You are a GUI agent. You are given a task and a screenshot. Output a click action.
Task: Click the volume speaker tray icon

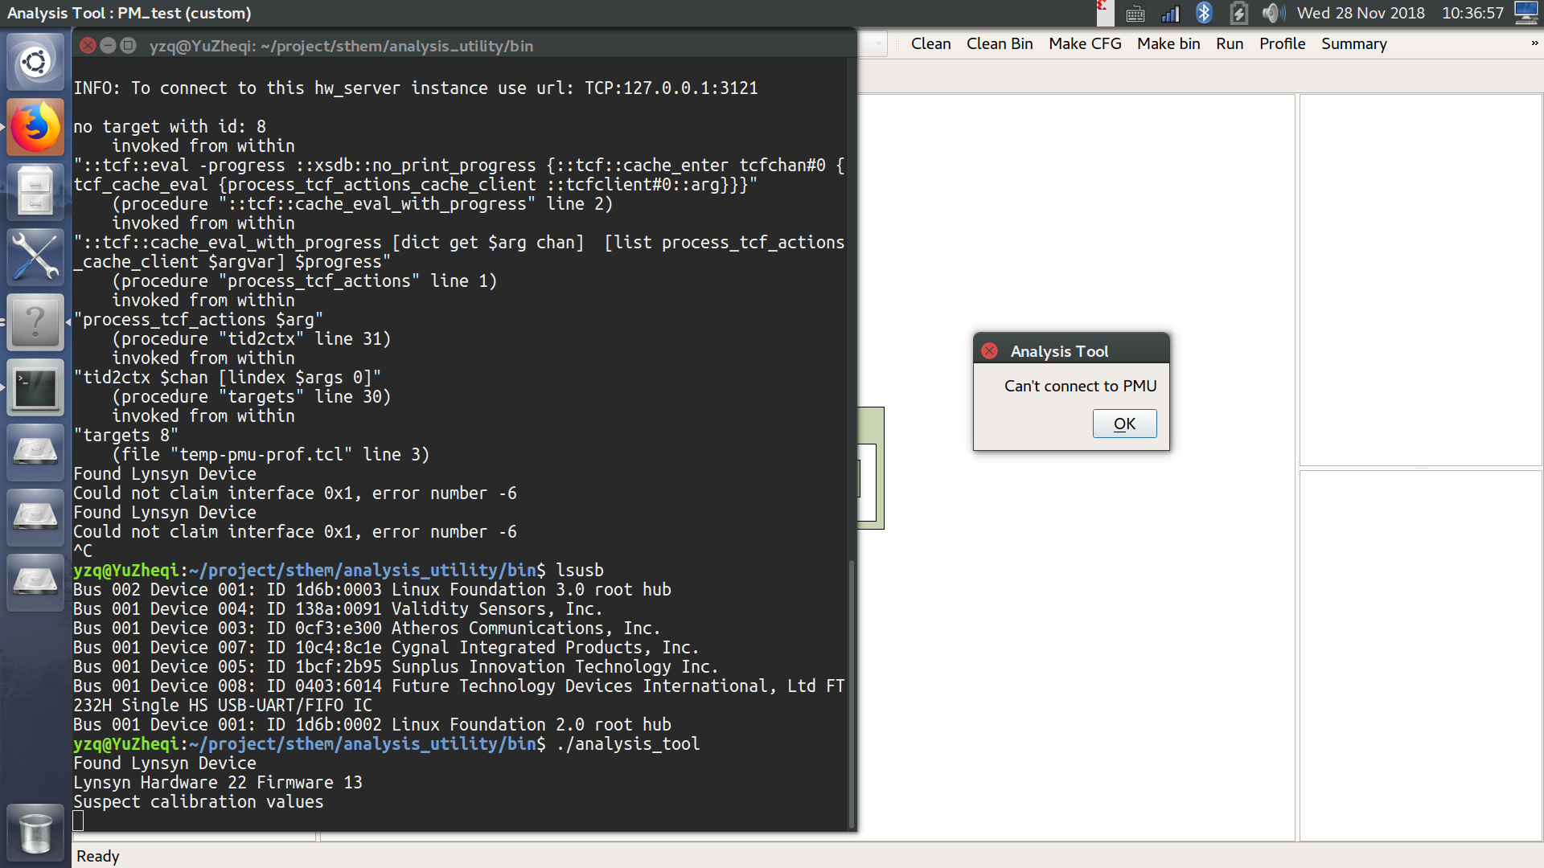tap(1272, 13)
